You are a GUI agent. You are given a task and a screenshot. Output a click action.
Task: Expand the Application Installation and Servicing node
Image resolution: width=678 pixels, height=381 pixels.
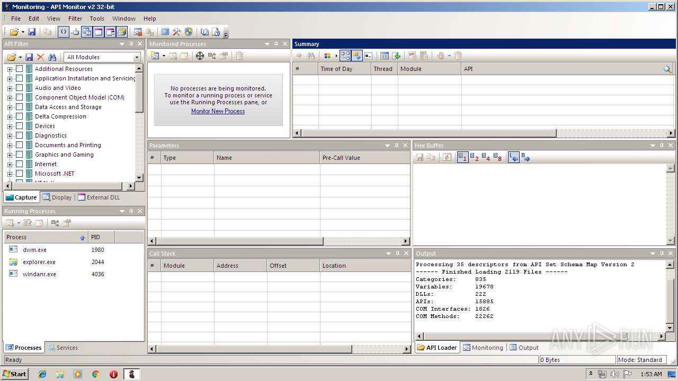point(10,78)
